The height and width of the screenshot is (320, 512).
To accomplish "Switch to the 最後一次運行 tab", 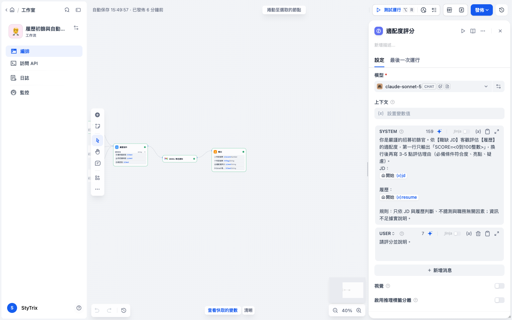I will click(x=405, y=60).
